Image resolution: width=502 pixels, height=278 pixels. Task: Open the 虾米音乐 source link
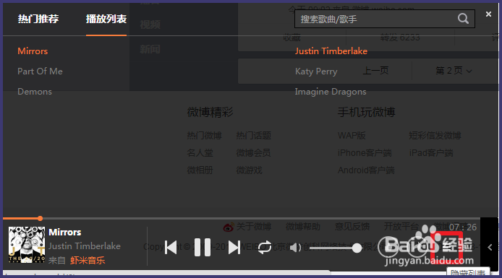(88, 261)
